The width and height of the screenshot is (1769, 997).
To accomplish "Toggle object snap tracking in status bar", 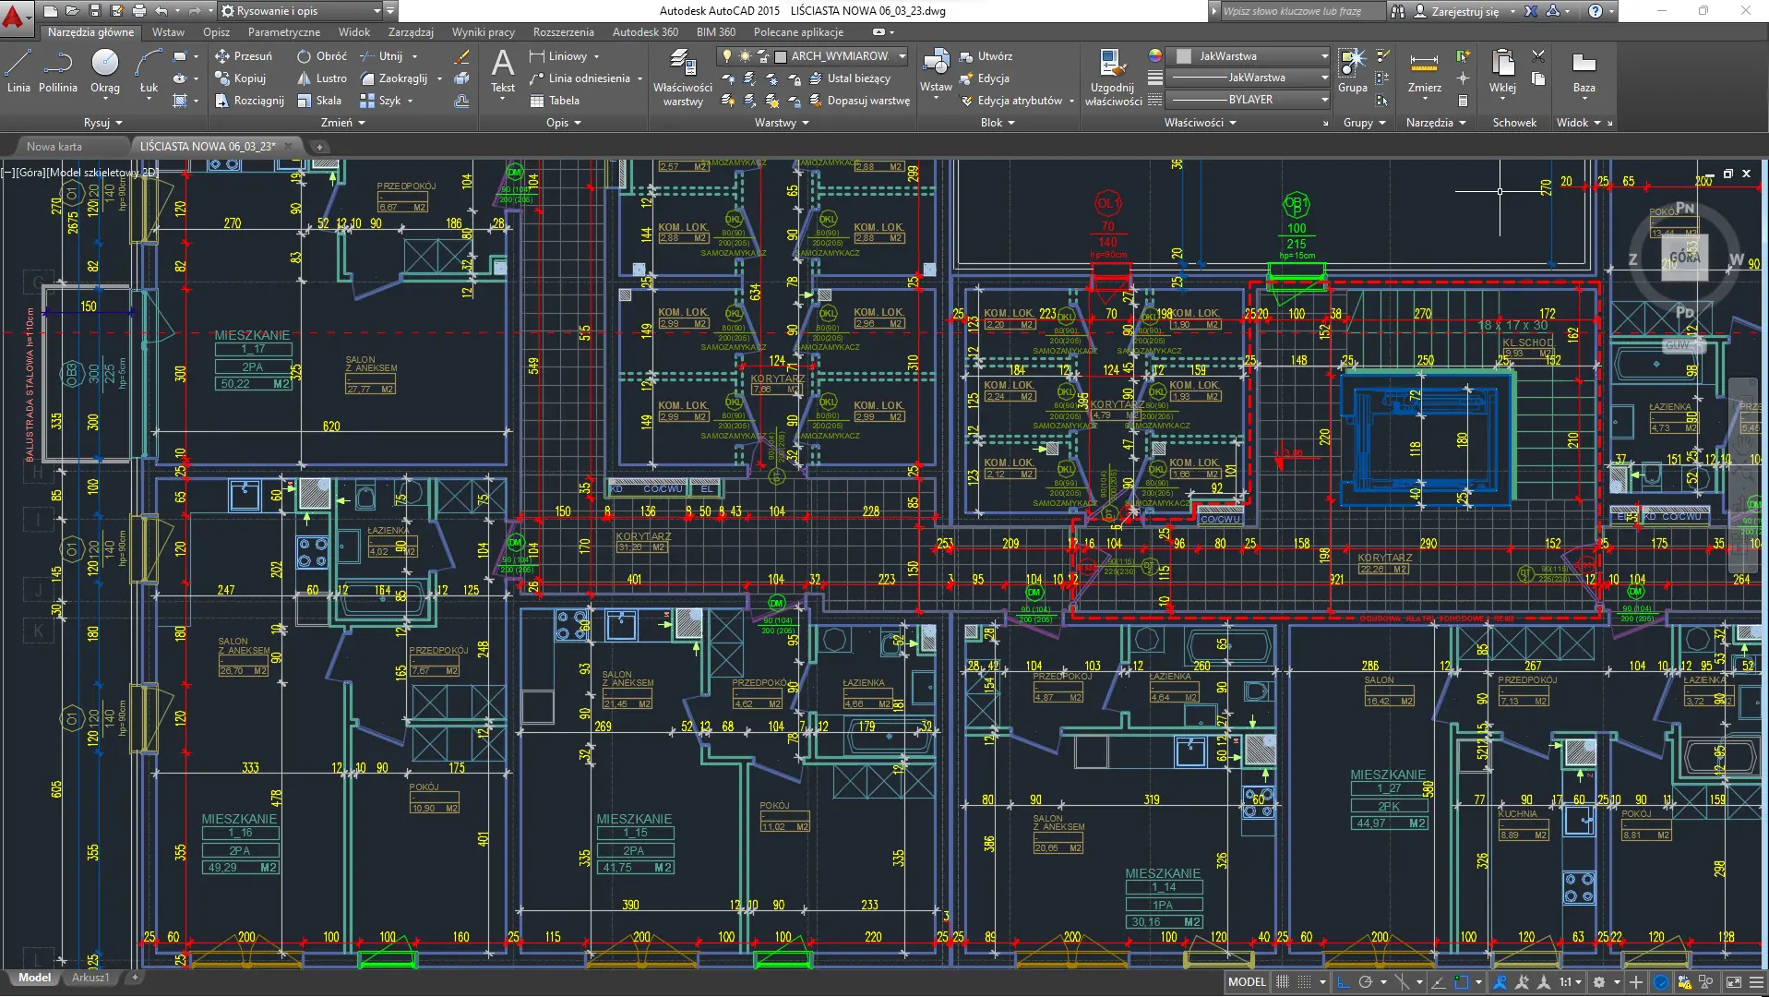I will pyautogui.click(x=1439, y=982).
